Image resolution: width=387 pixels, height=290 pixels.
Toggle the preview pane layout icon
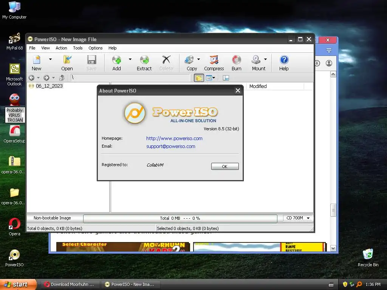[x=226, y=78]
